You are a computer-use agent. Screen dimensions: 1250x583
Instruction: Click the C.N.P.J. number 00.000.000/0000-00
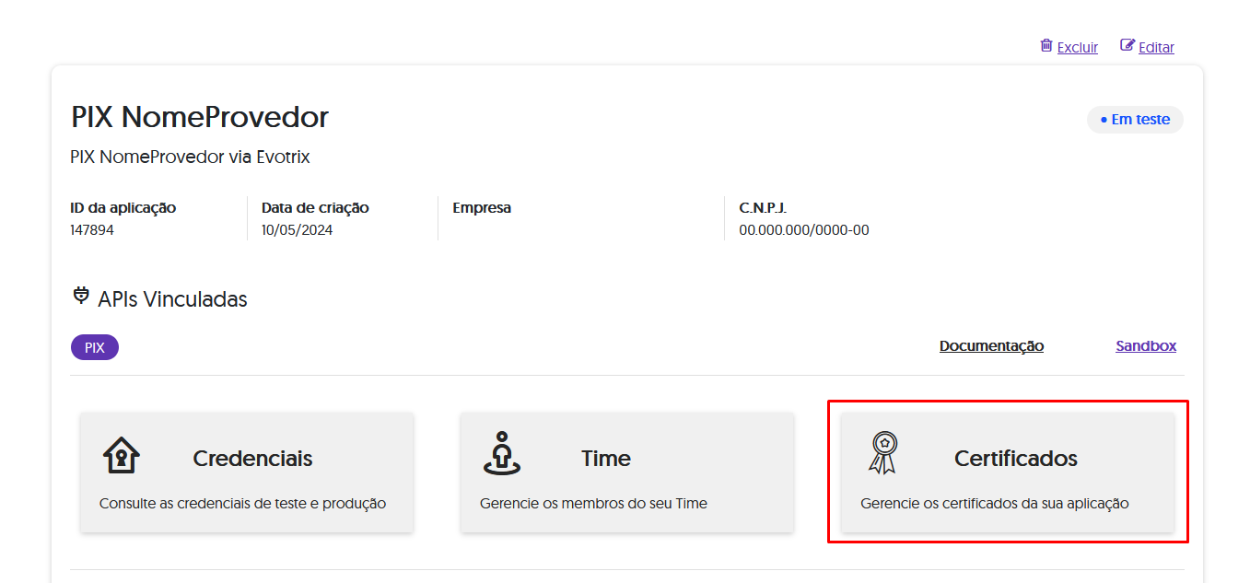tap(803, 230)
